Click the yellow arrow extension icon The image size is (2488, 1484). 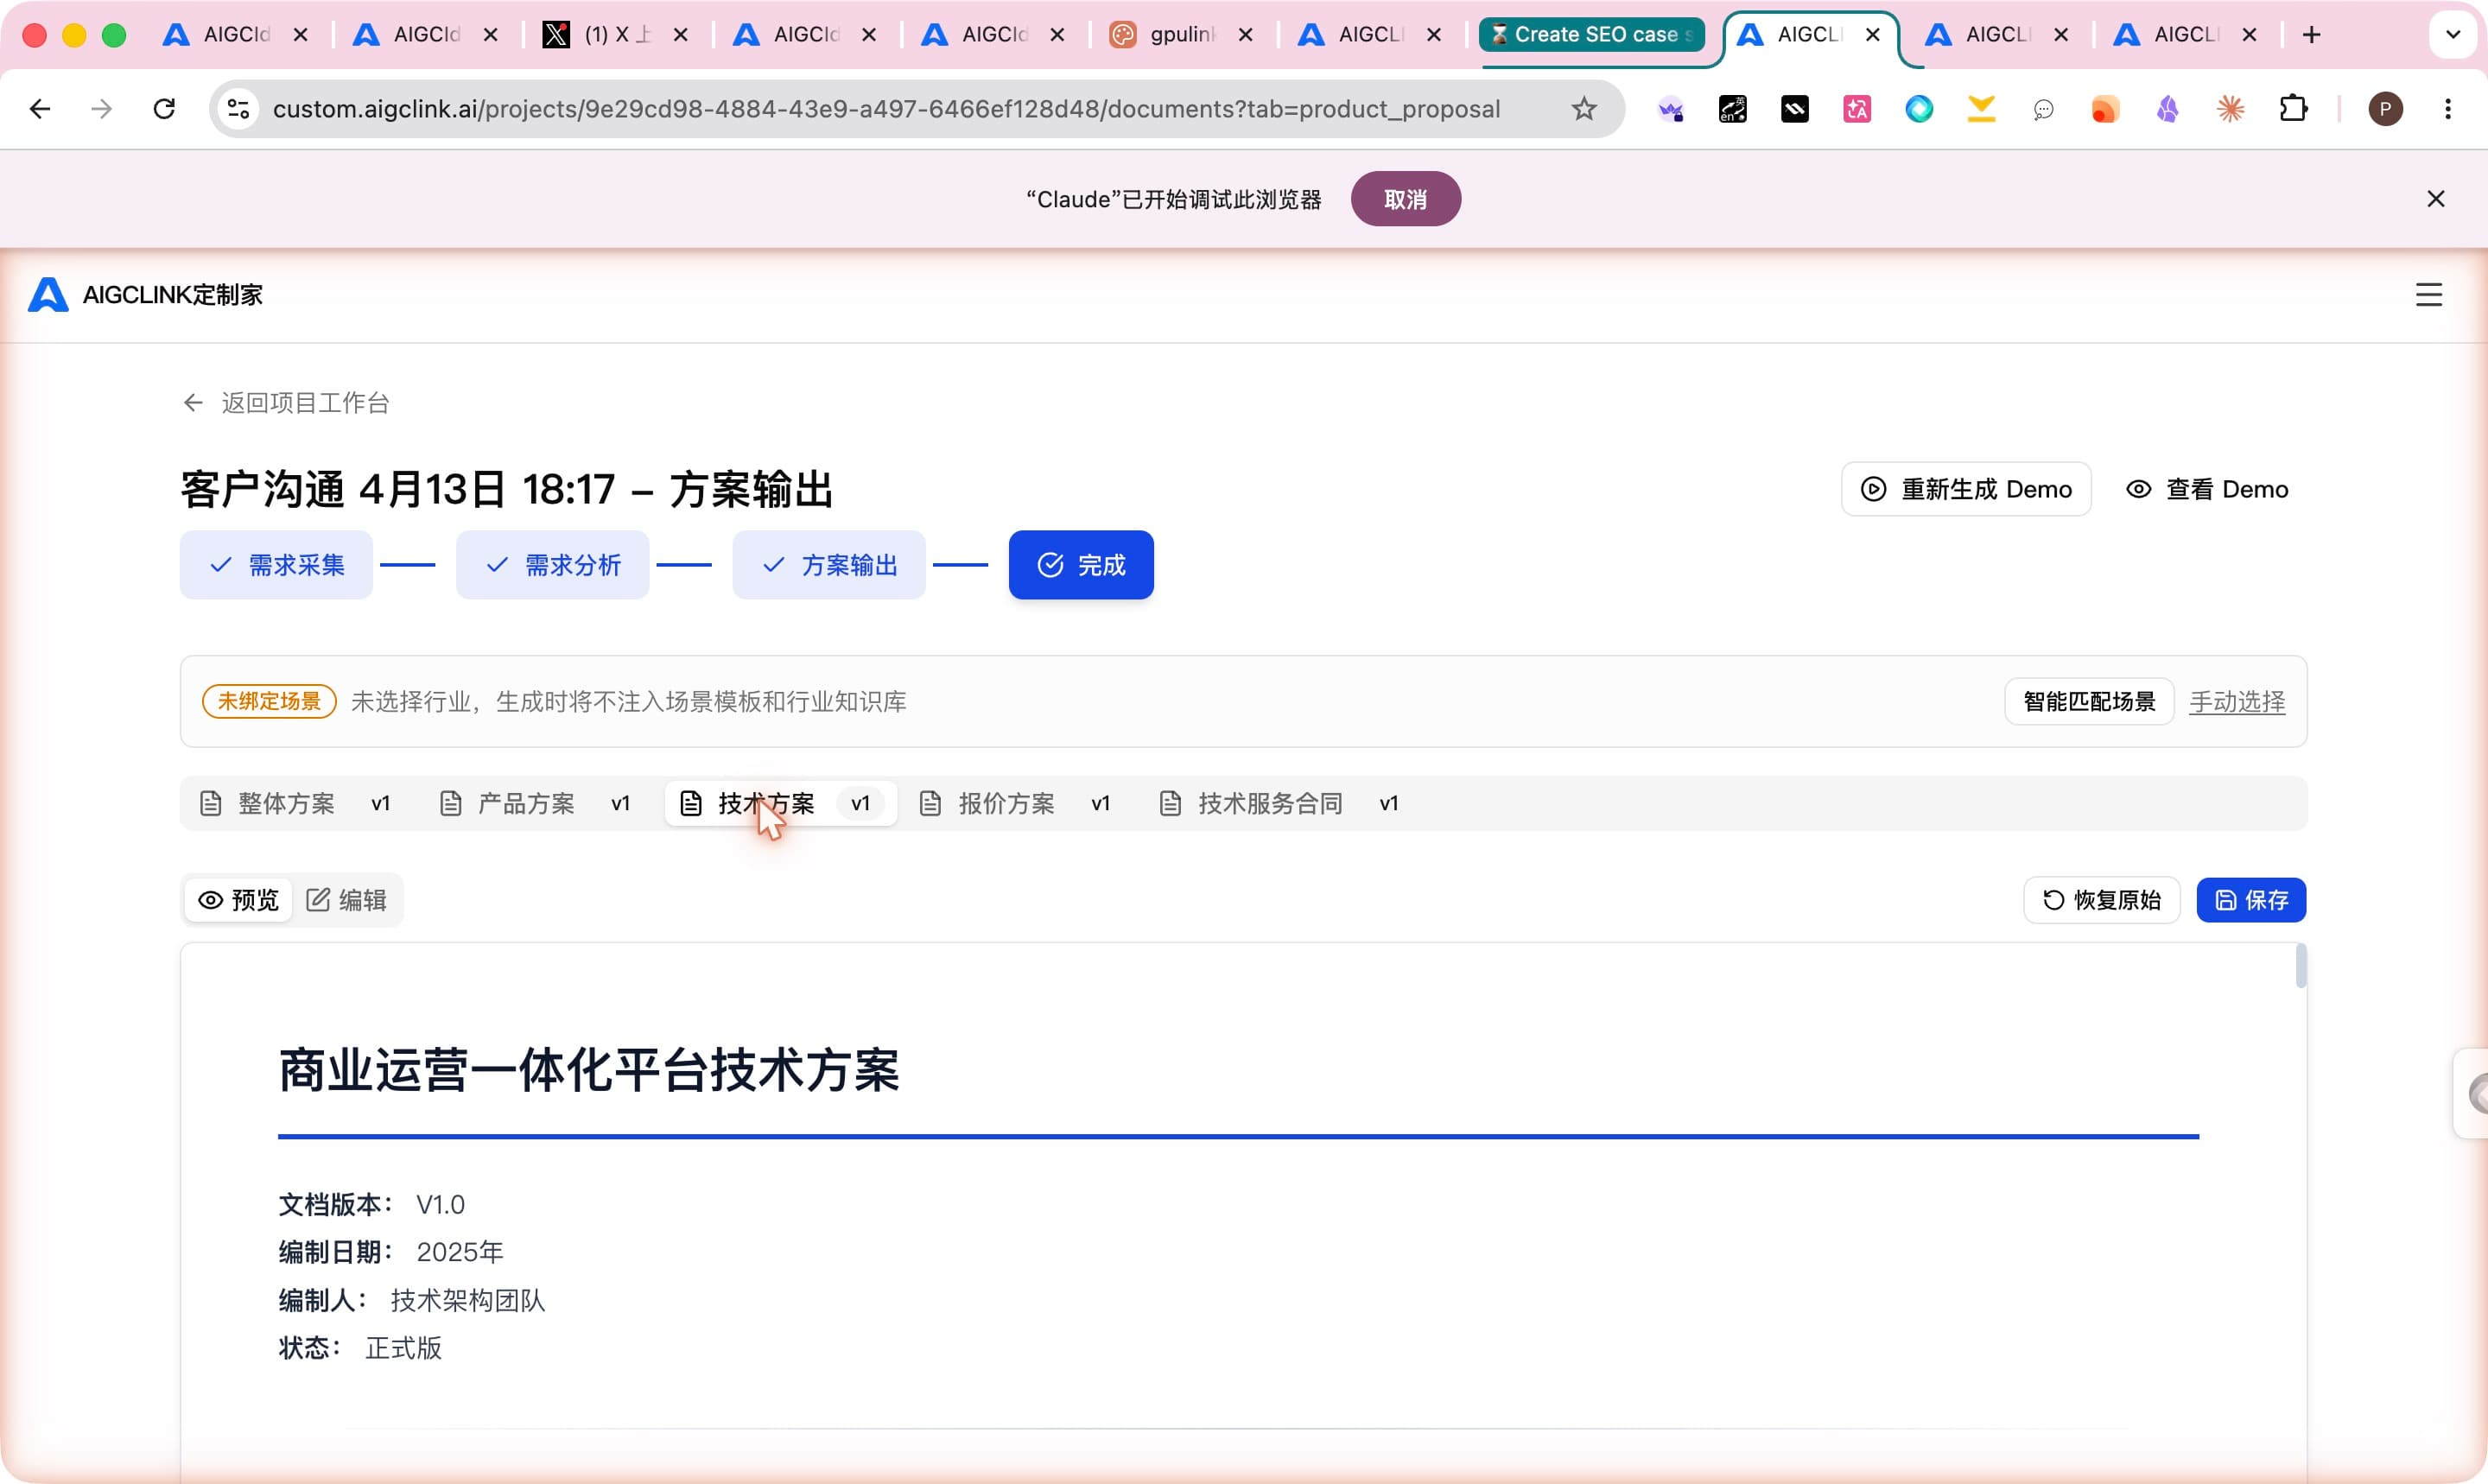click(x=1980, y=109)
